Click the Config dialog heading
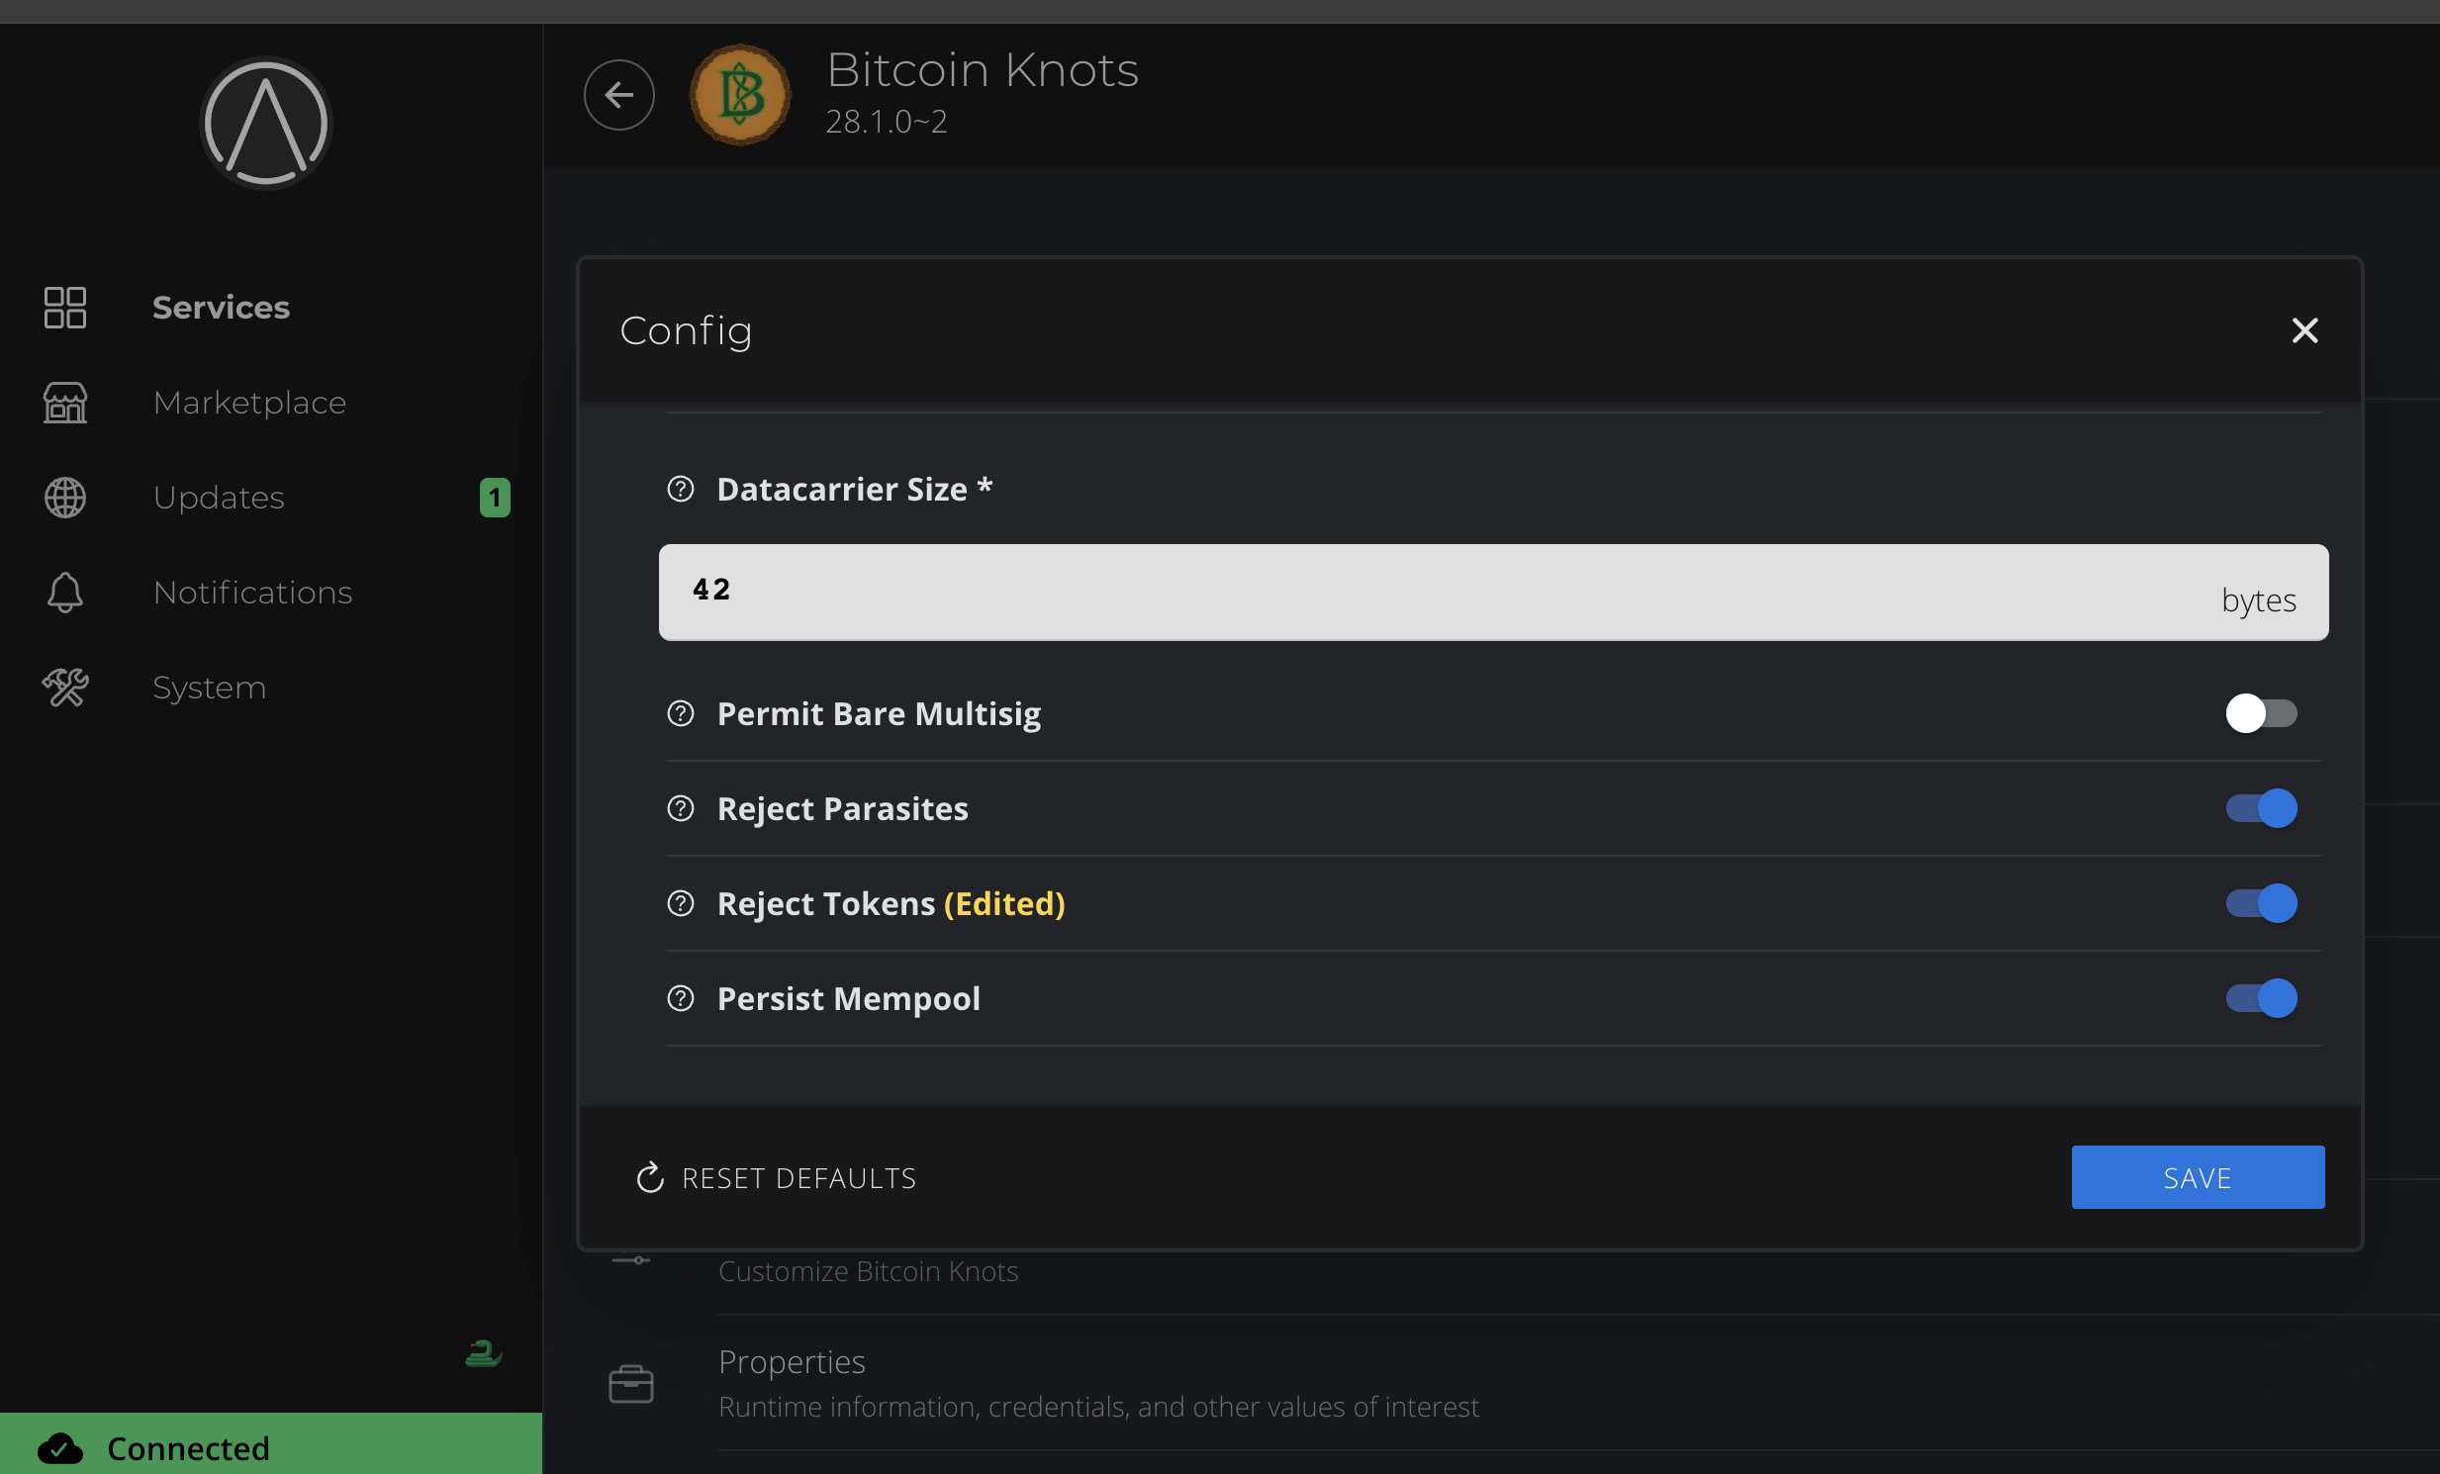Viewport: 2440px width, 1474px height. (687, 331)
